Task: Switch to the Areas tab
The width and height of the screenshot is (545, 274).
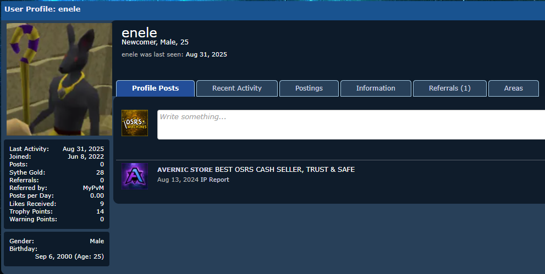Action: 513,88
